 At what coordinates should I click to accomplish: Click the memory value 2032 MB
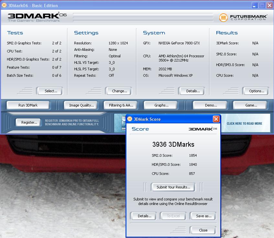[x=165, y=69]
